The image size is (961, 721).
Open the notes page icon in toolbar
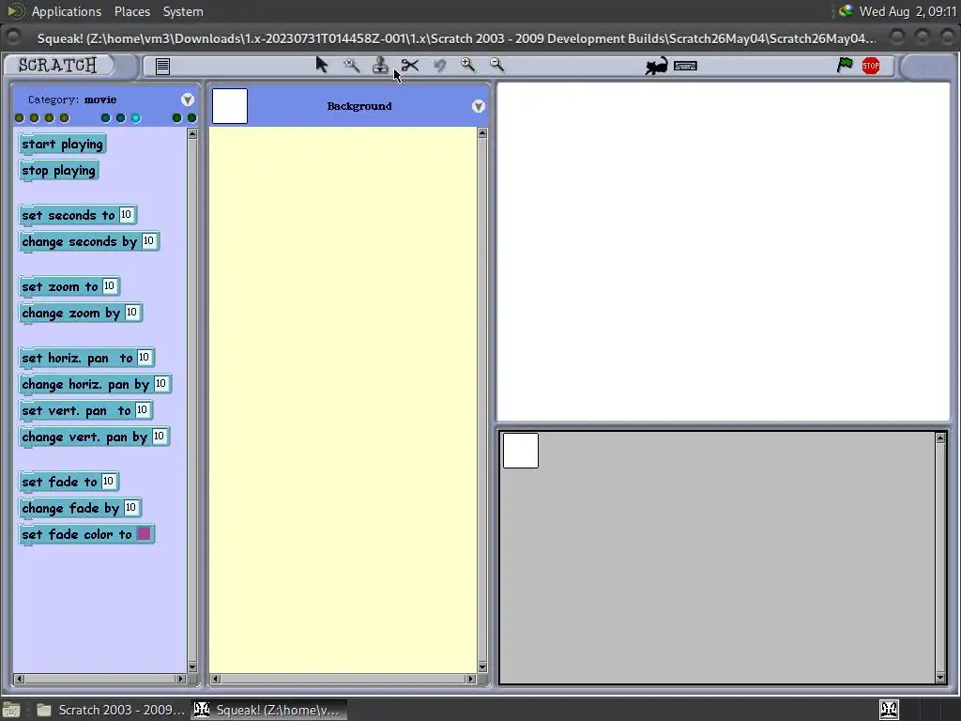coord(162,67)
